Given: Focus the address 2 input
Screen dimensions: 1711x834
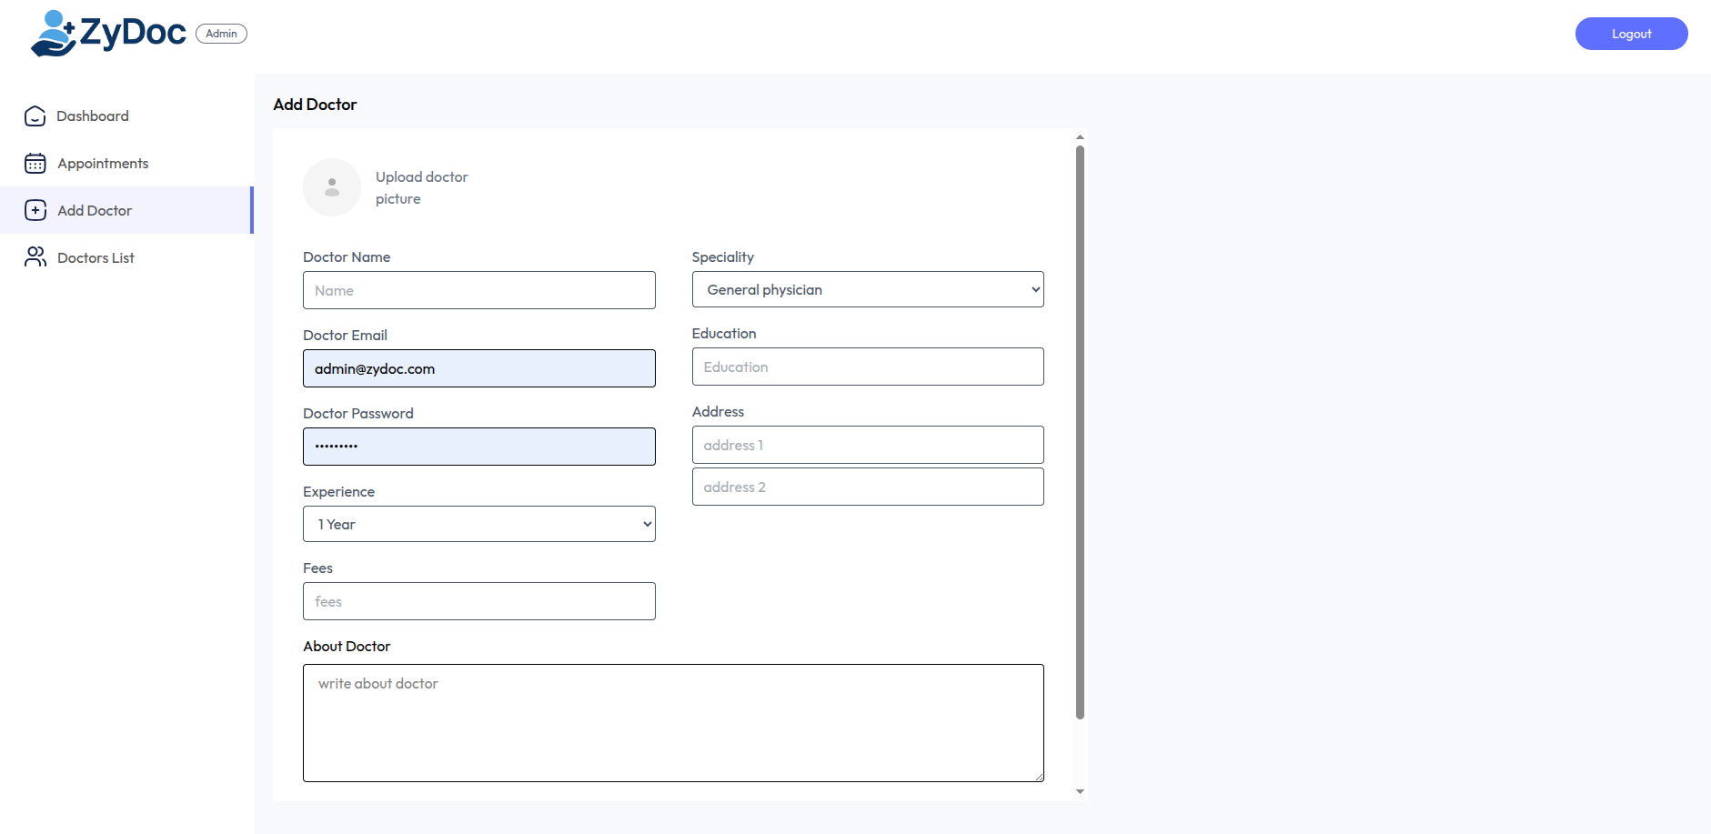Looking at the screenshot, I should click(x=867, y=487).
